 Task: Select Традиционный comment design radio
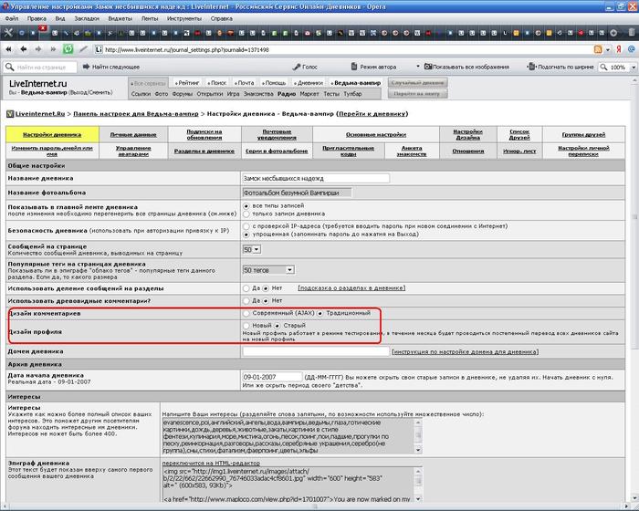coord(320,313)
